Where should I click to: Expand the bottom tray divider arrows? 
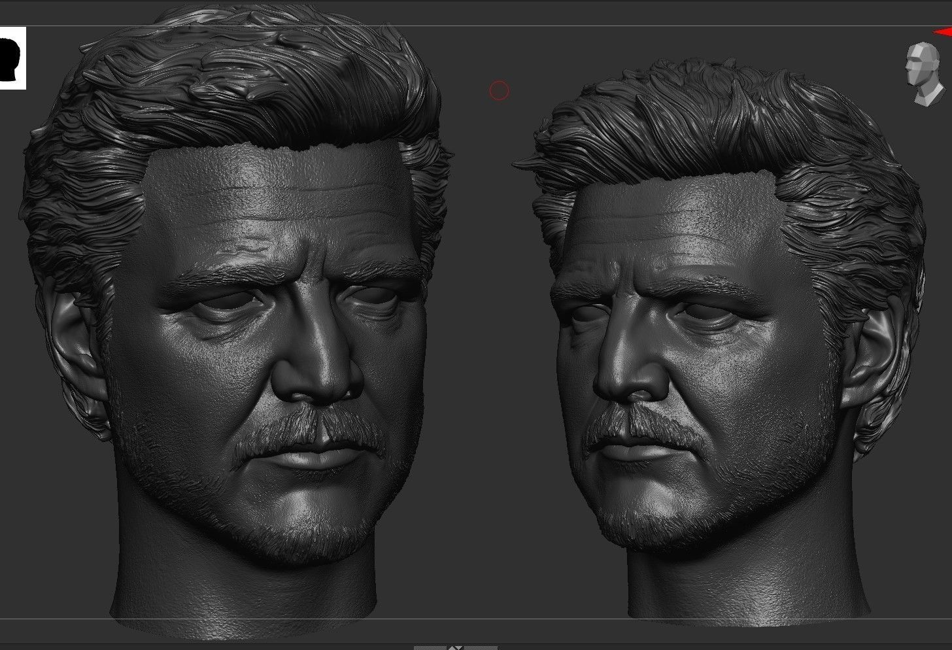[456, 647]
